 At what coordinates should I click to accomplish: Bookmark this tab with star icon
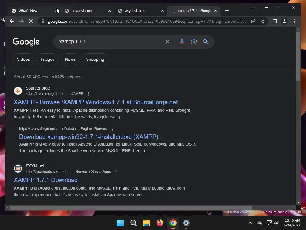coord(263,21)
